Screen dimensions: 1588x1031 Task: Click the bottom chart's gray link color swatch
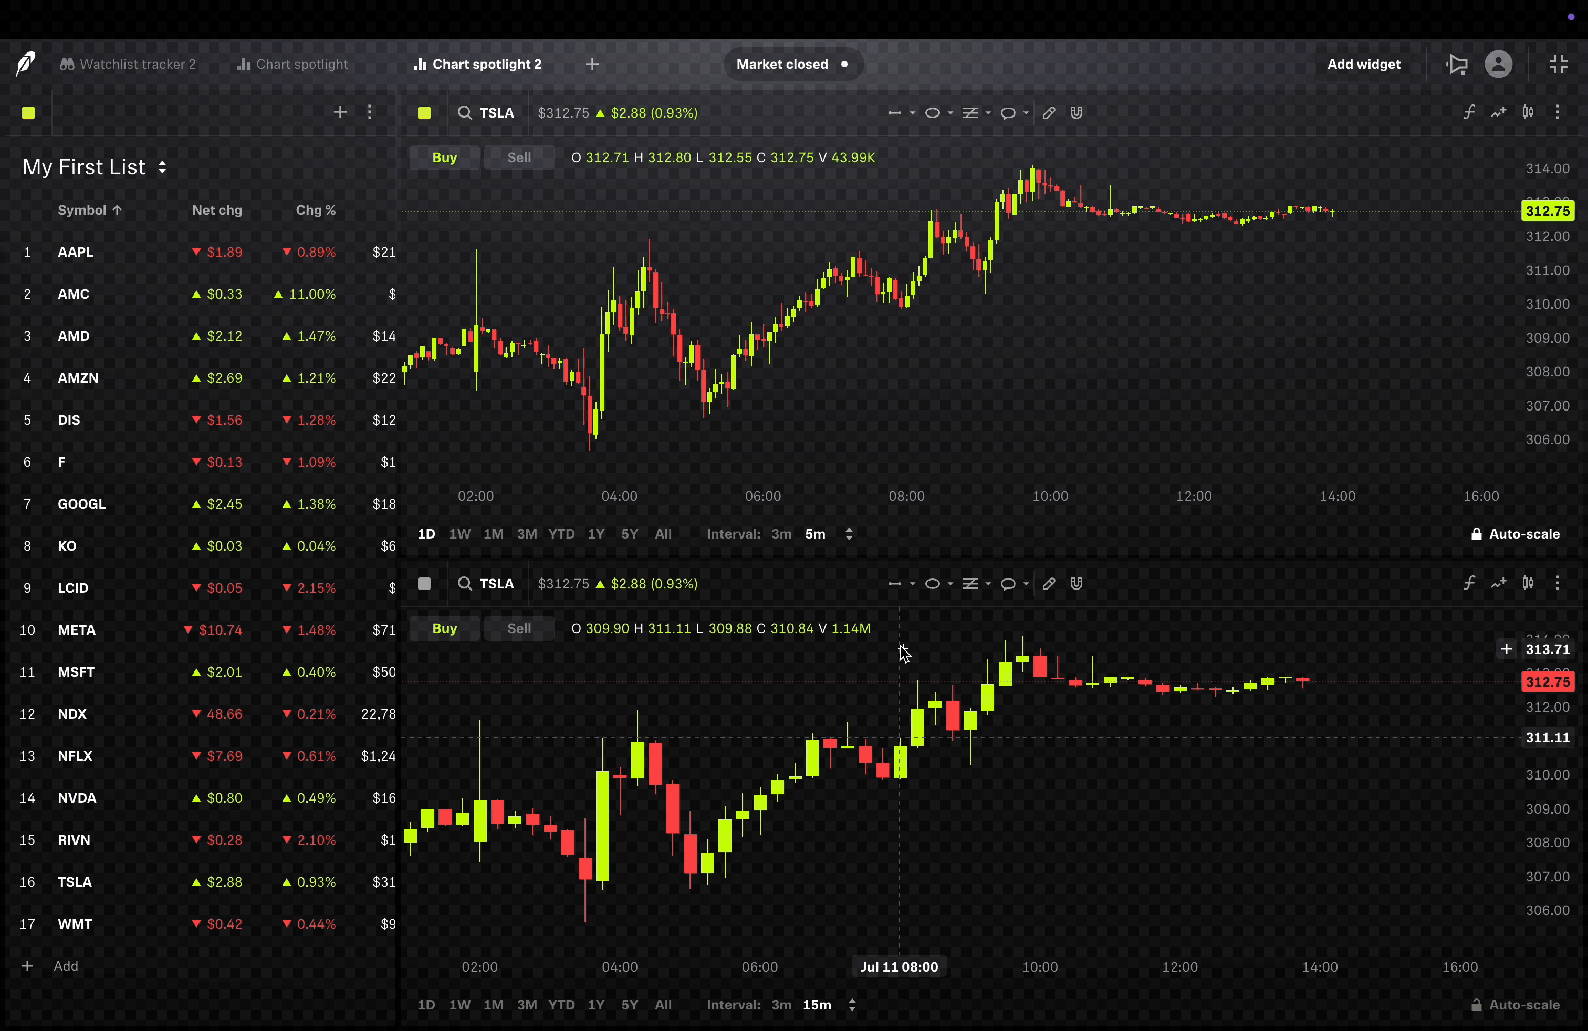tap(424, 584)
